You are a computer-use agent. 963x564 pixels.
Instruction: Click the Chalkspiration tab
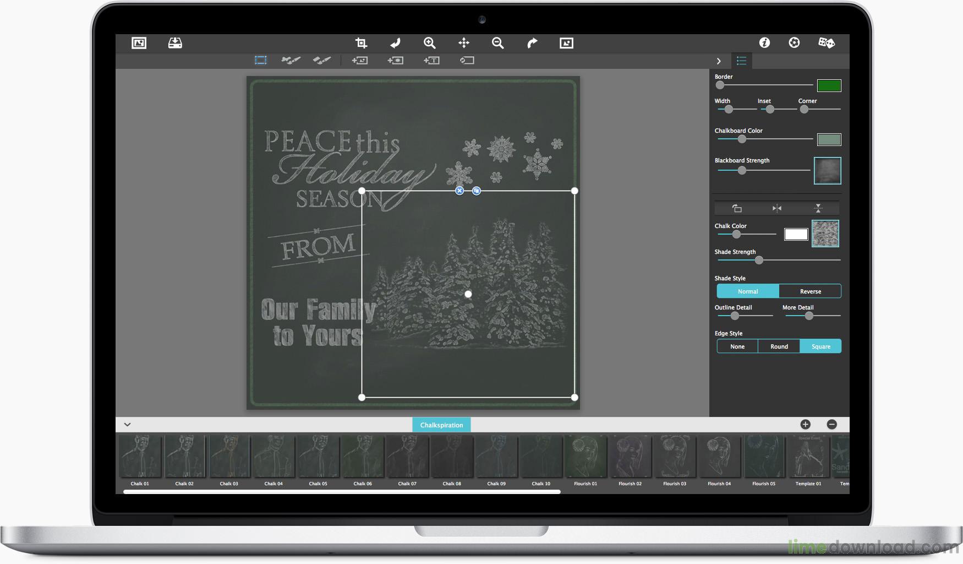(x=441, y=425)
